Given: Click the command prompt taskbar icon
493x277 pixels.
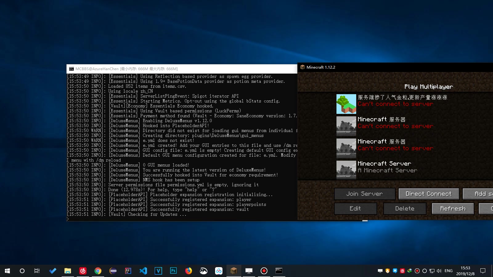Looking at the screenshot, I should coord(279,271).
